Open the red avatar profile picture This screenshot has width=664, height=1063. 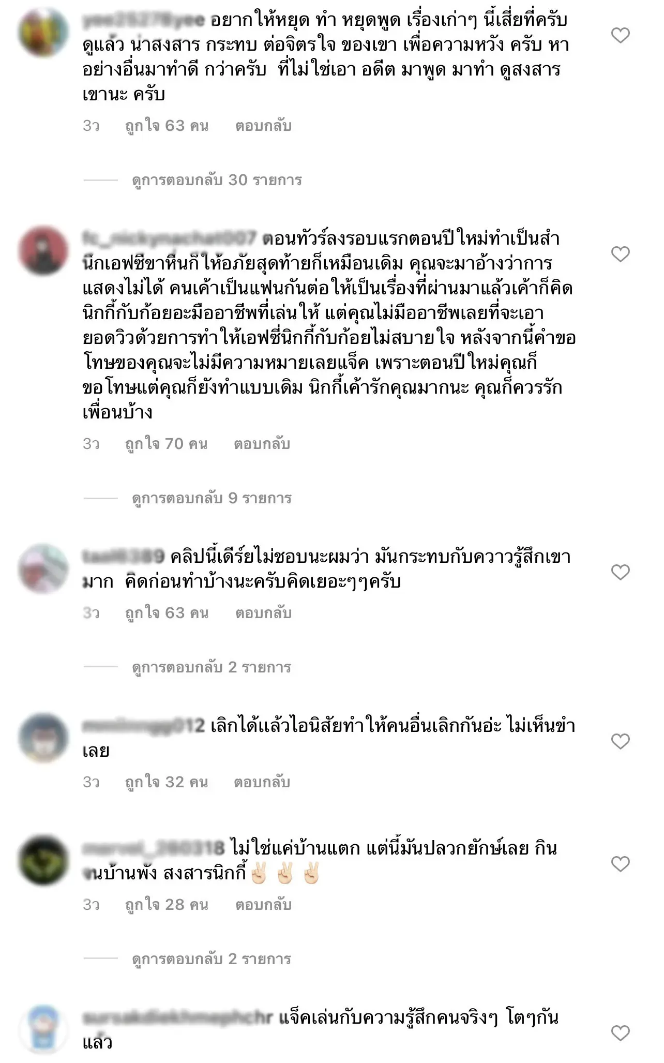pos(43,251)
